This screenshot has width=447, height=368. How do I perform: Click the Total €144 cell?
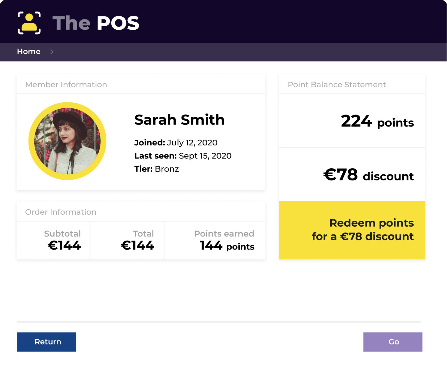pyautogui.click(x=137, y=240)
